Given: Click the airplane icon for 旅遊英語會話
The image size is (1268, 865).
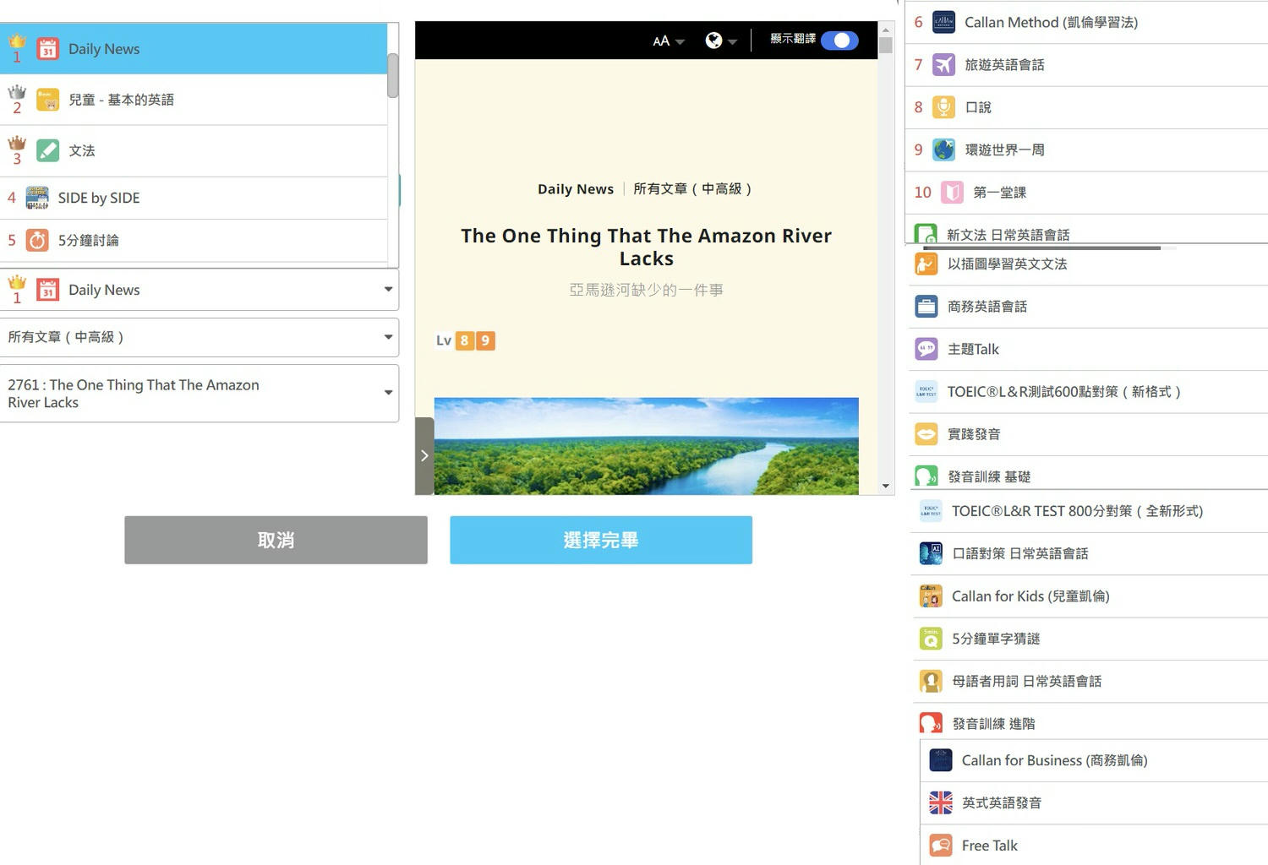Looking at the screenshot, I should pyautogui.click(x=943, y=64).
